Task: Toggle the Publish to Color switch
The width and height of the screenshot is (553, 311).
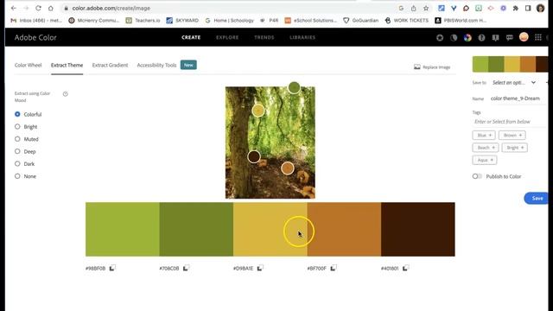Action: pyautogui.click(x=477, y=176)
